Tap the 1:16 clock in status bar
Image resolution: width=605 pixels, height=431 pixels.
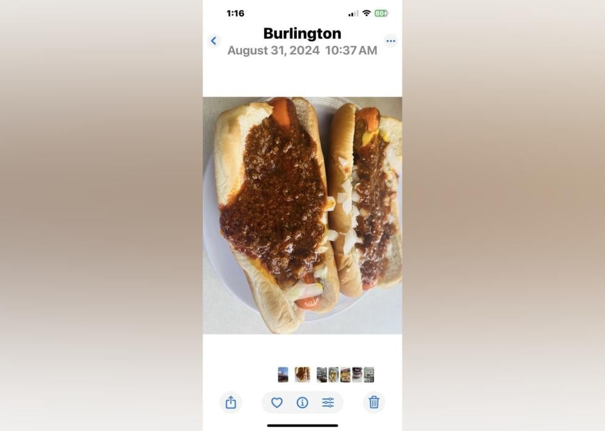point(235,14)
